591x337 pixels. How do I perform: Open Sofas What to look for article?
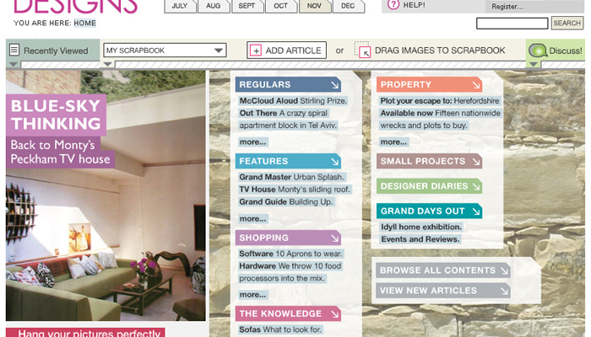pyautogui.click(x=280, y=330)
